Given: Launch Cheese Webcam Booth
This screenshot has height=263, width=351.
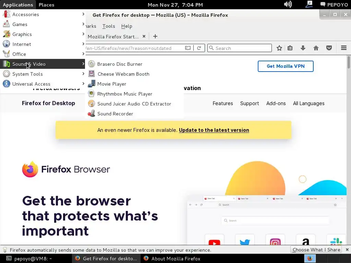Looking at the screenshot, I should pyautogui.click(x=134, y=74).
